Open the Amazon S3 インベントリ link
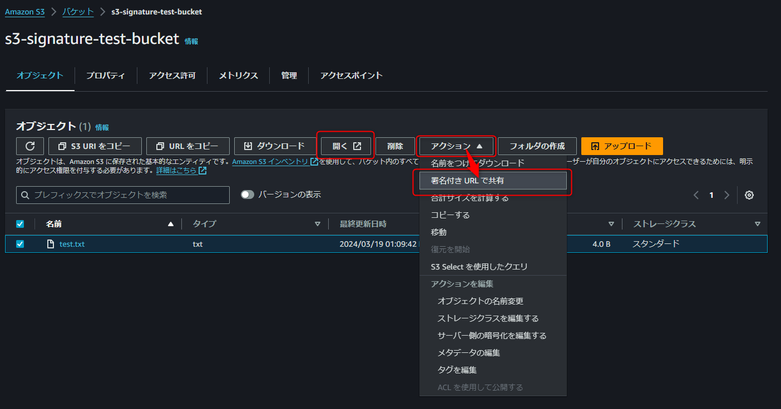781x409 pixels. click(275, 162)
